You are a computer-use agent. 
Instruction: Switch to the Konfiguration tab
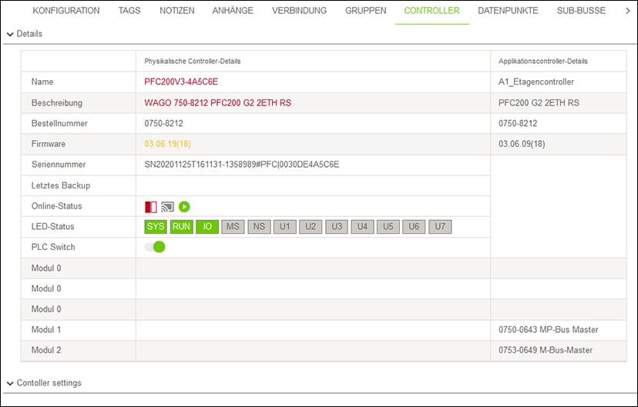[x=66, y=11]
